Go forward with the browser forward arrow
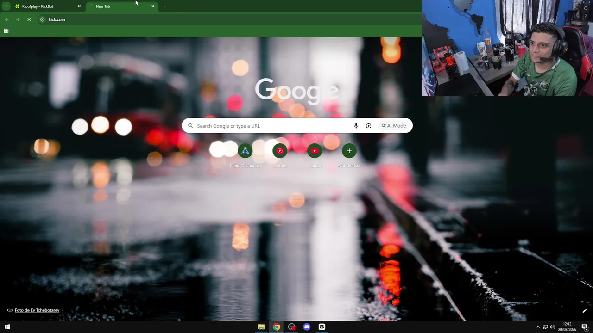This screenshot has width=593, height=333. [18, 19]
